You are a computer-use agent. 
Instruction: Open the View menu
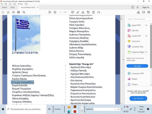[x=10, y=4]
